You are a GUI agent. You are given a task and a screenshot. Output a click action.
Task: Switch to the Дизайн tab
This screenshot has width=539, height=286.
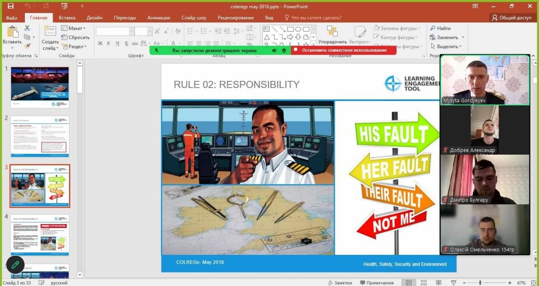point(94,18)
